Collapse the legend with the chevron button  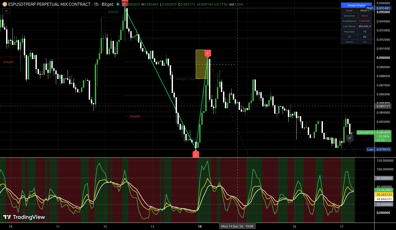point(6,11)
